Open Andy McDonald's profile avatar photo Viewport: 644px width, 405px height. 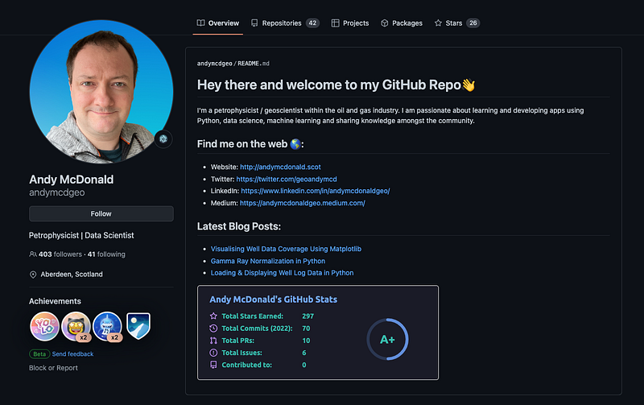tap(101, 92)
